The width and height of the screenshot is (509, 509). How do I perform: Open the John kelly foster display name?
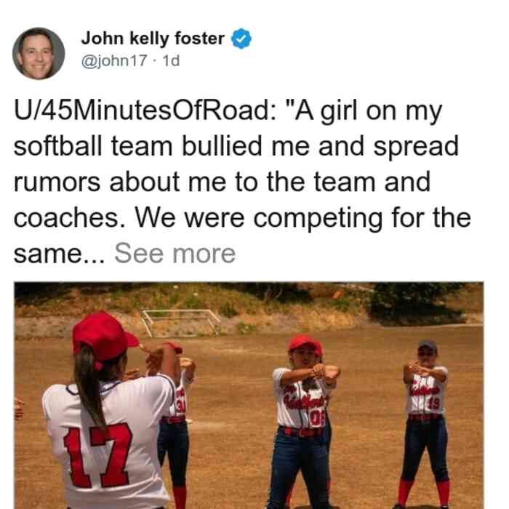click(x=153, y=39)
